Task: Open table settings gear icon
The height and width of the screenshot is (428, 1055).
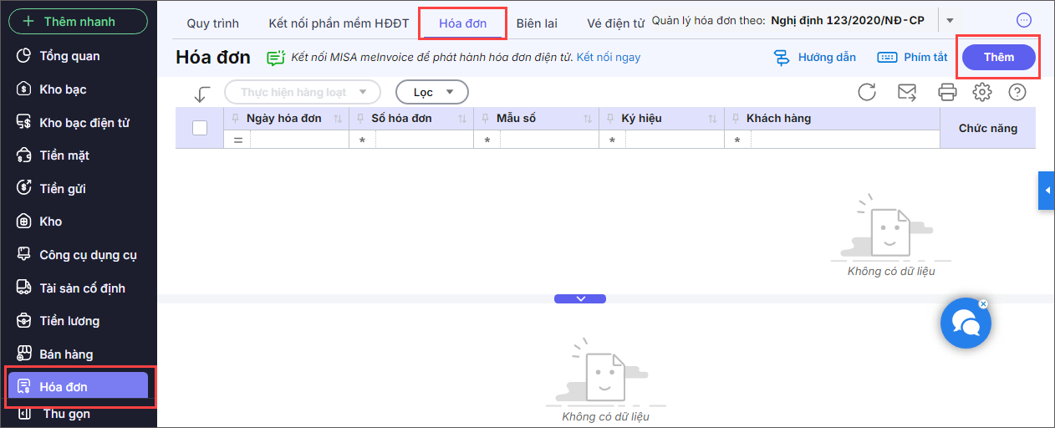Action: (x=982, y=92)
